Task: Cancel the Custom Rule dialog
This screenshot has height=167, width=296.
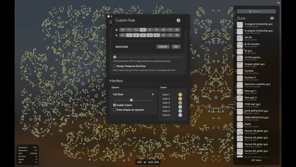Action: pyautogui.click(x=163, y=47)
